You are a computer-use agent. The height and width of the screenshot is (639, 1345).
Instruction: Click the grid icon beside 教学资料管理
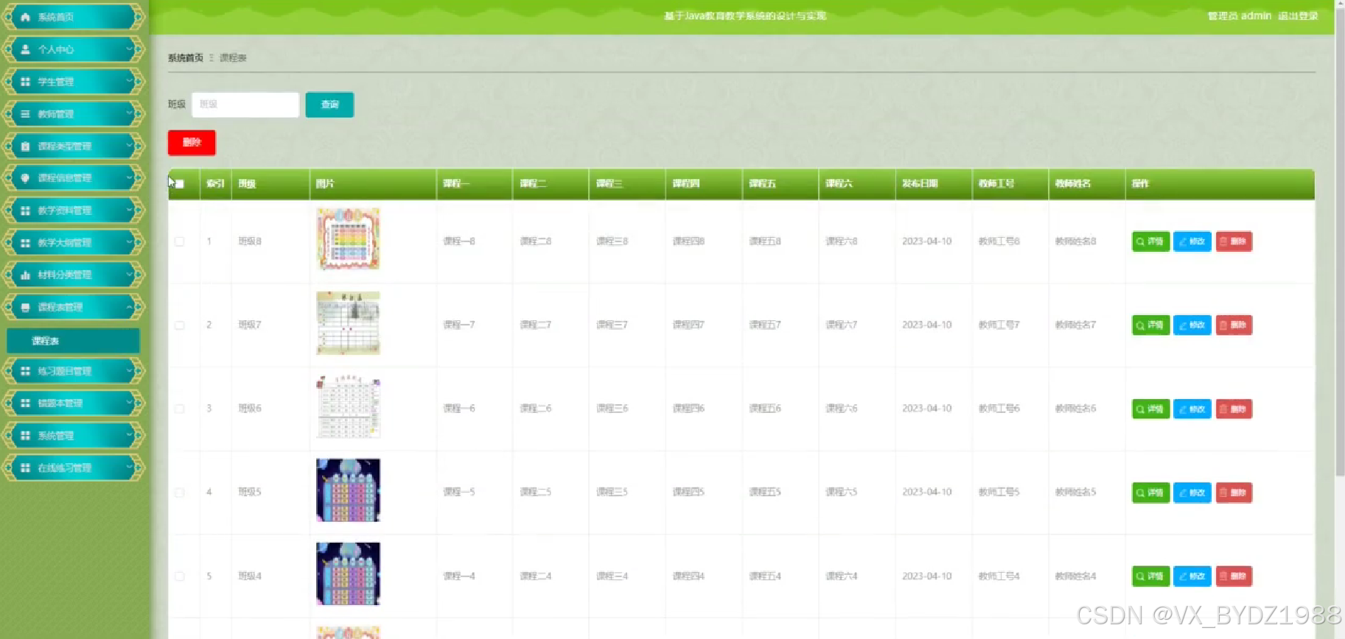pos(25,211)
